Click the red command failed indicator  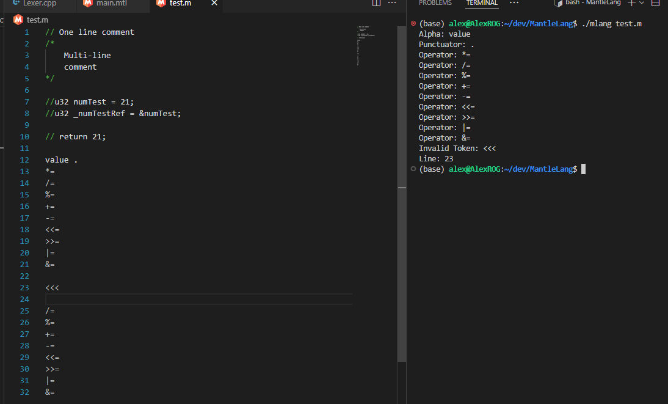(x=413, y=24)
